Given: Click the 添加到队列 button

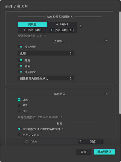Looking at the screenshot, I should tap(104, 152).
